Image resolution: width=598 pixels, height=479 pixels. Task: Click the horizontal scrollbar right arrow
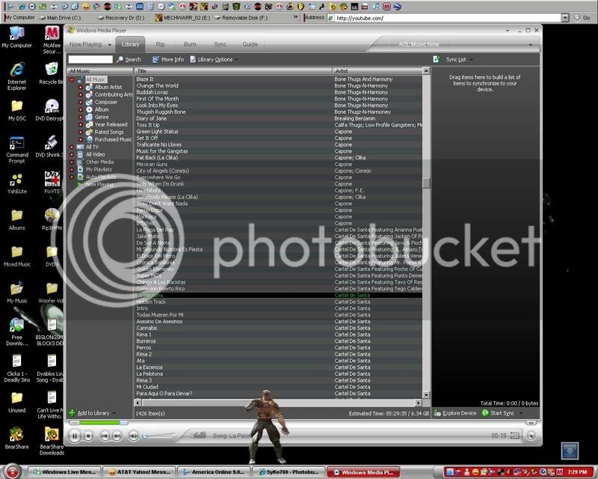419,403
